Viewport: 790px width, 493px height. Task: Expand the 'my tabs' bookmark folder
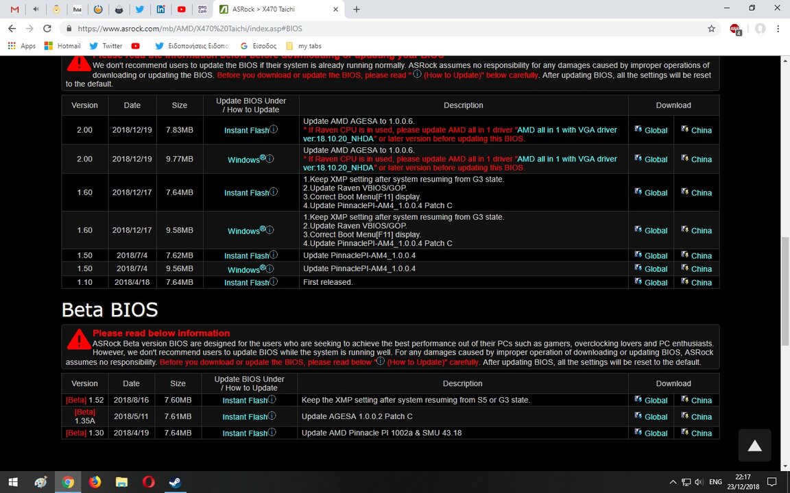pyautogui.click(x=303, y=46)
